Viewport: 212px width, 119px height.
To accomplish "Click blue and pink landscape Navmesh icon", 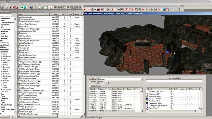I will (164, 9).
